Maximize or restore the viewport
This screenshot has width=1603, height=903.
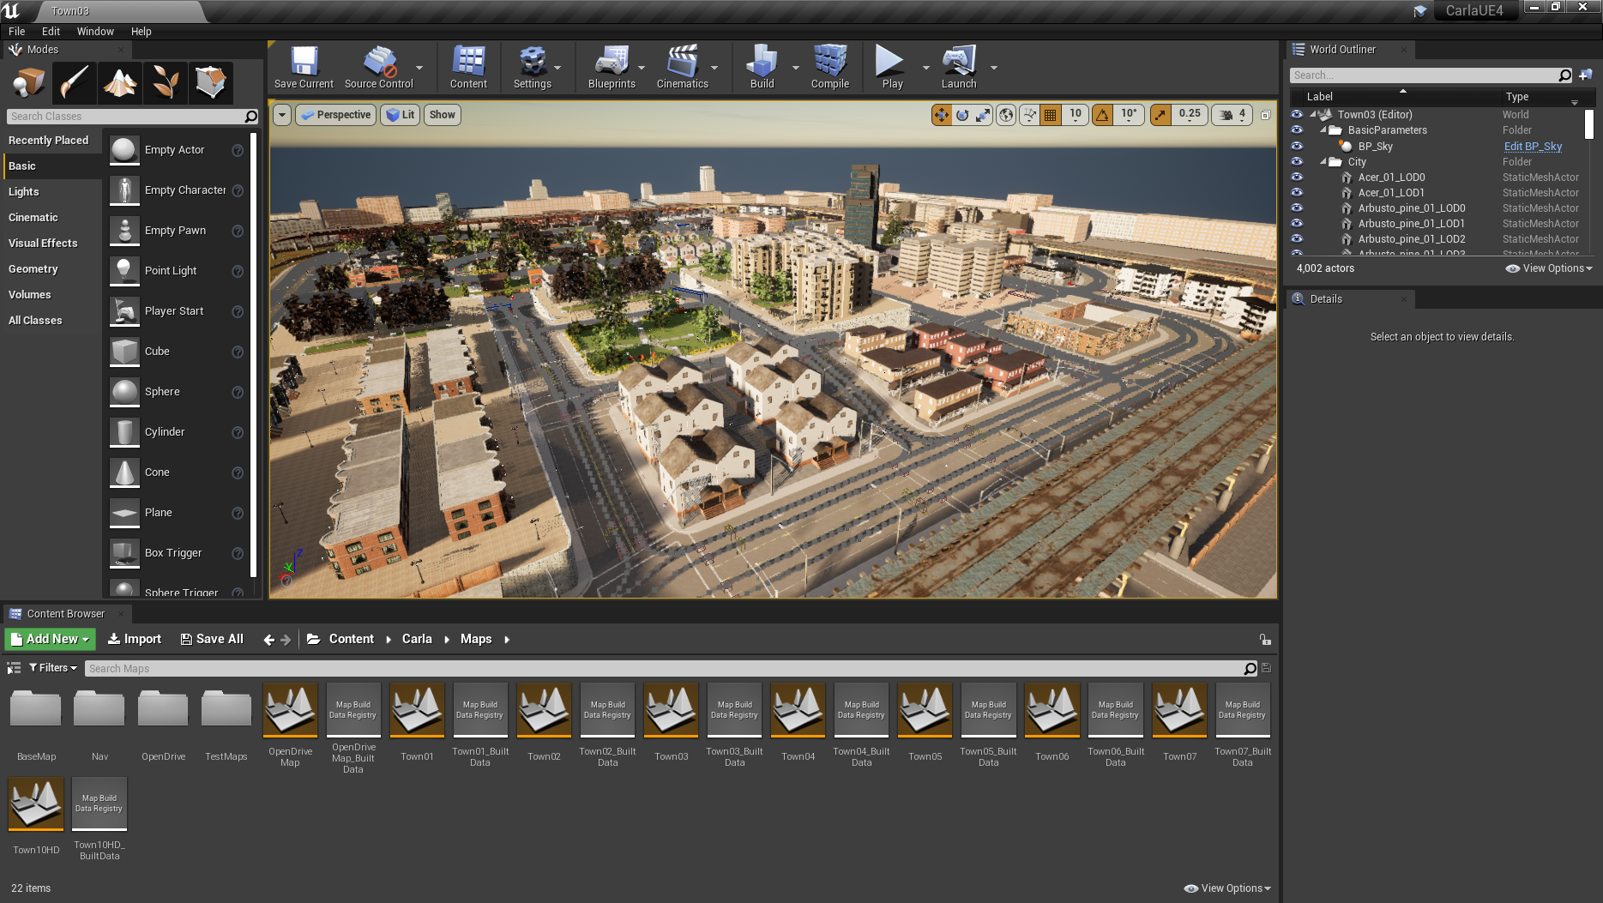coord(1266,115)
